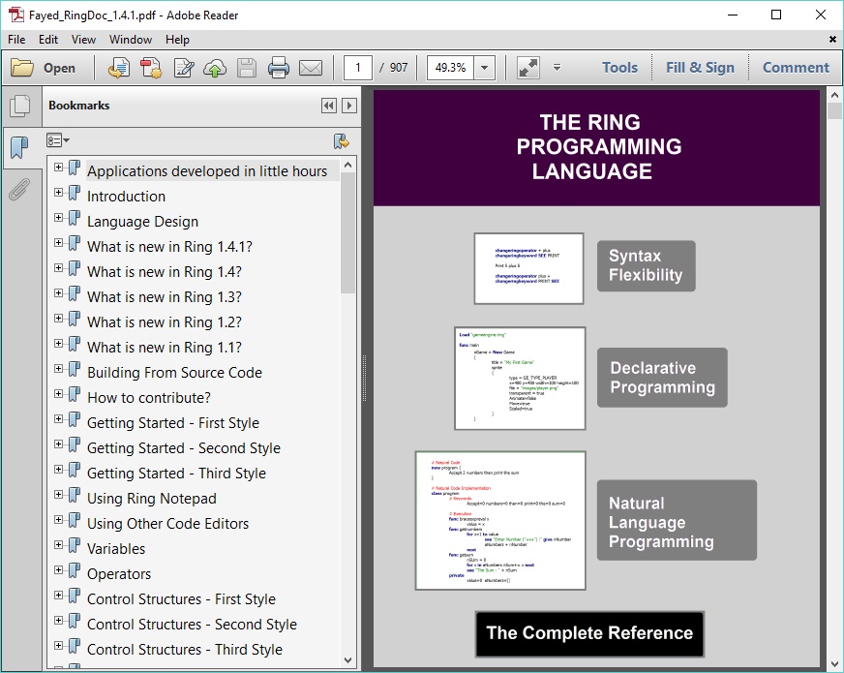Open the View menu
This screenshot has width=844, height=673.
(x=83, y=40)
